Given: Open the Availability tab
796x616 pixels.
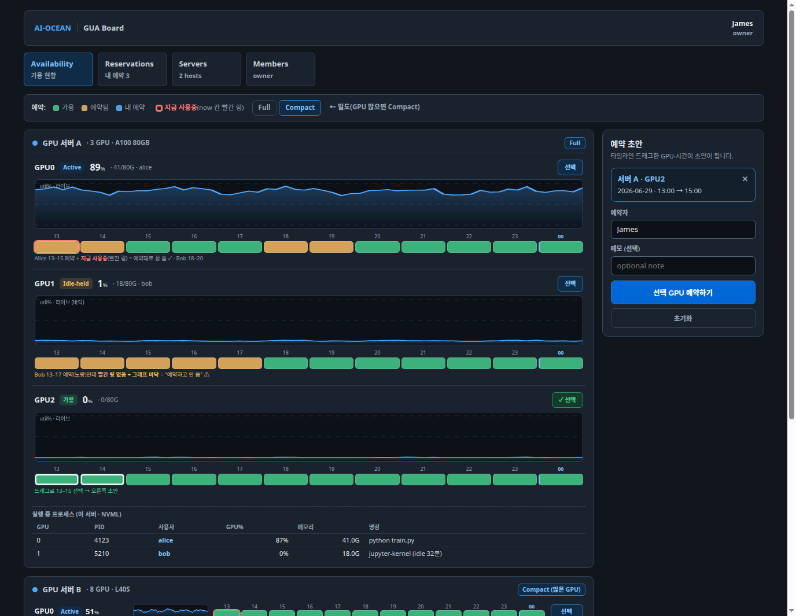Looking at the screenshot, I should pos(58,69).
